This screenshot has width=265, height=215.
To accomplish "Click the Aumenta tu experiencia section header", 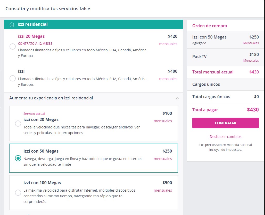I will click(x=51, y=98).
